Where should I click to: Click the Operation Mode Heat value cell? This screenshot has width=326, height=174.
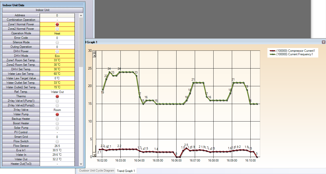coord(57,33)
